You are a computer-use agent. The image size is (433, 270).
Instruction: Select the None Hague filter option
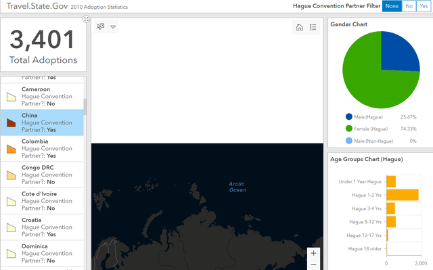click(x=392, y=6)
